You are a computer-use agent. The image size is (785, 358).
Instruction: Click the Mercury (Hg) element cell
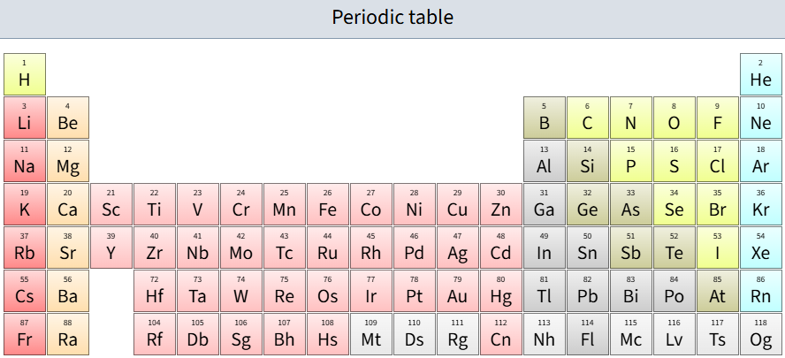point(500,291)
